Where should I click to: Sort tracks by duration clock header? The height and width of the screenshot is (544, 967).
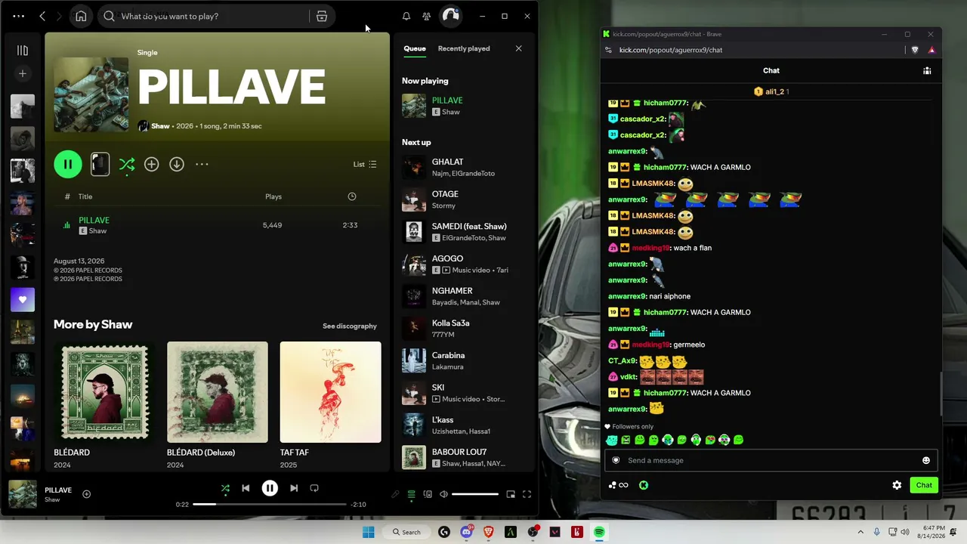click(x=351, y=196)
